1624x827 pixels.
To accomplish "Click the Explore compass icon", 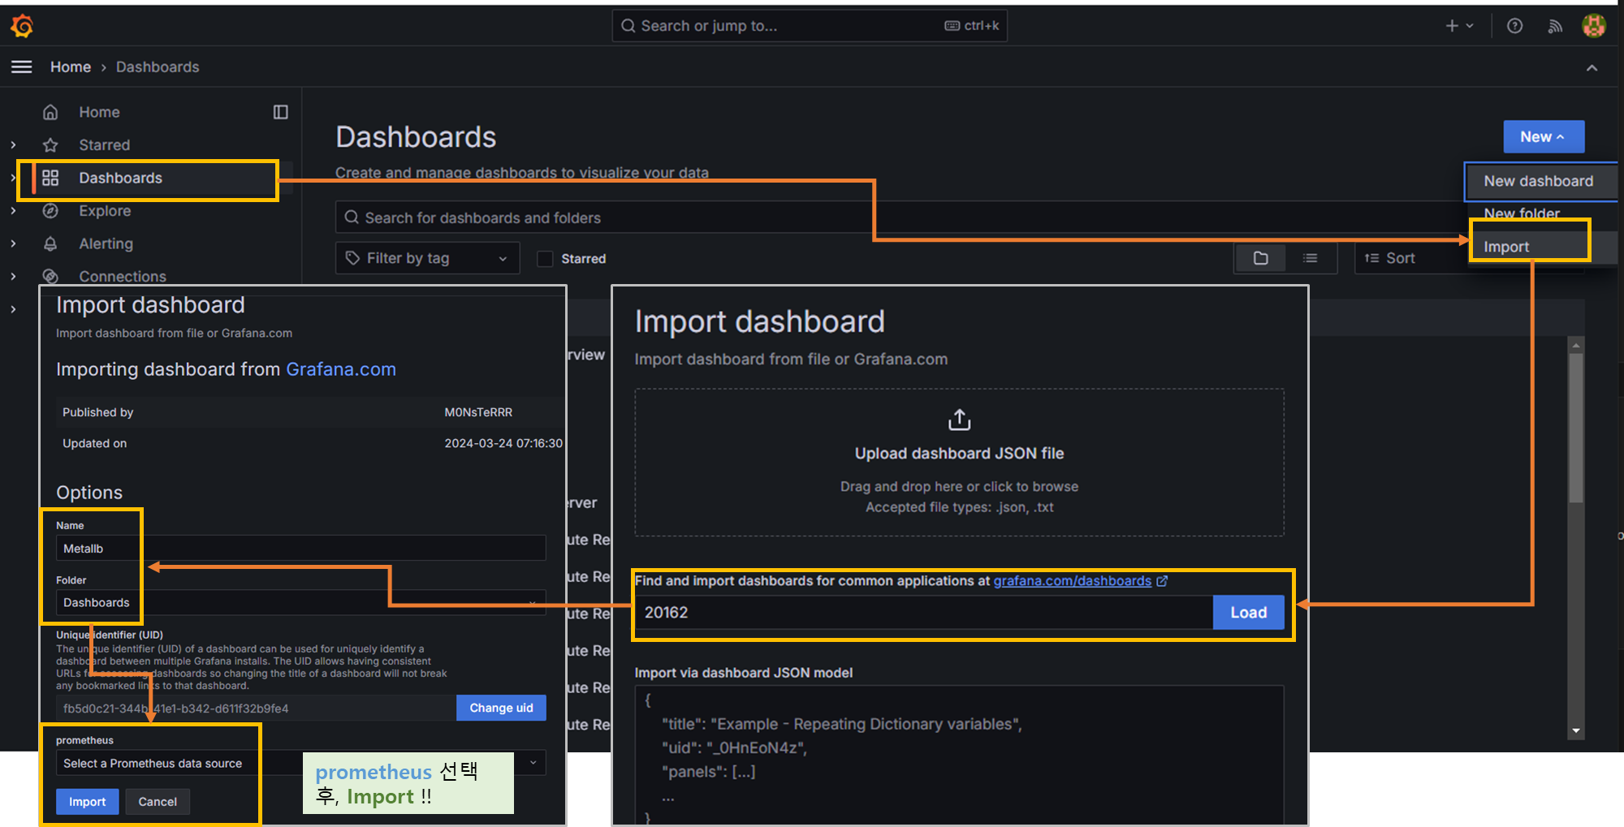I will [x=50, y=211].
